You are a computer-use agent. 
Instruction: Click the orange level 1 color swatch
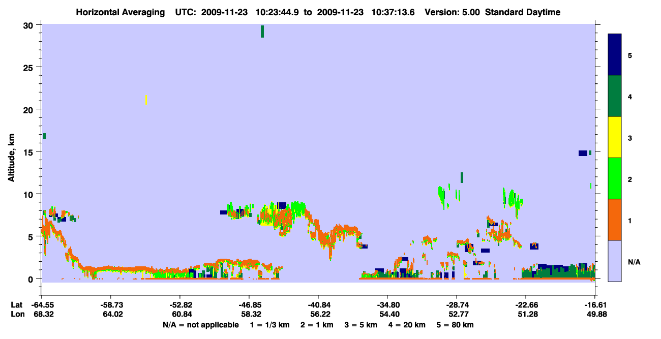click(x=615, y=220)
